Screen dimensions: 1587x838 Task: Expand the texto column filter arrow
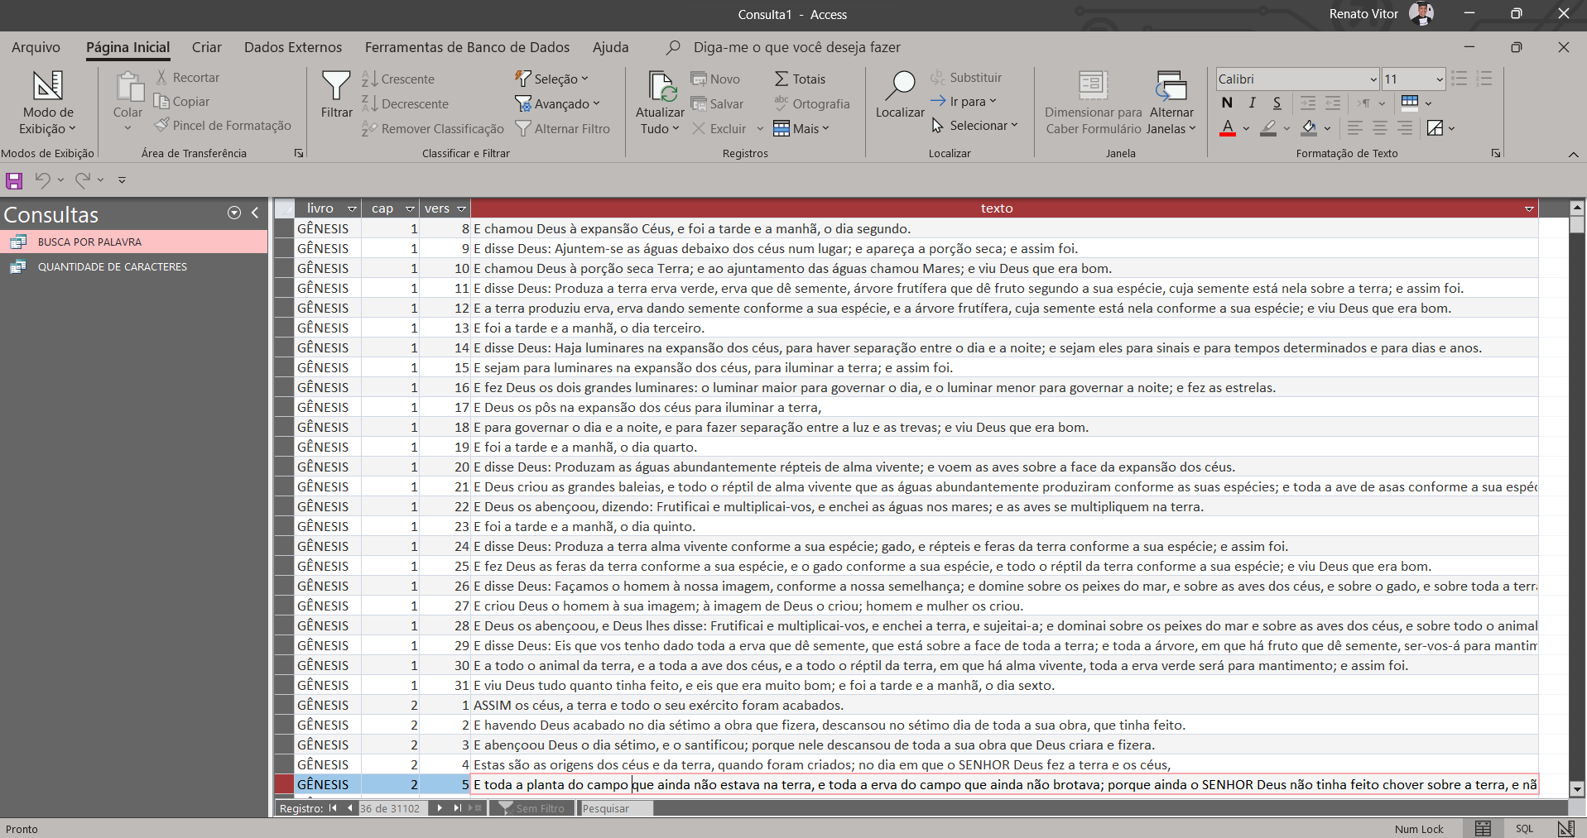click(1529, 209)
